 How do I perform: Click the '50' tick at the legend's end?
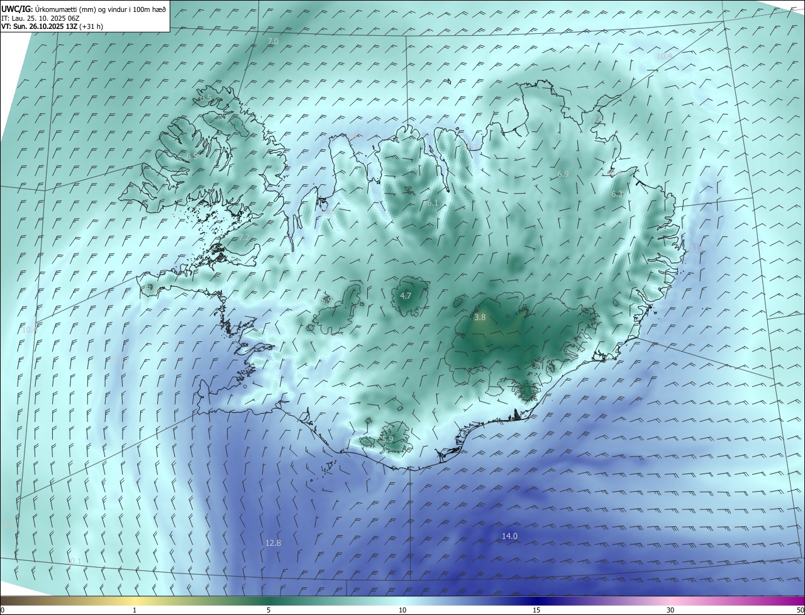799,610
